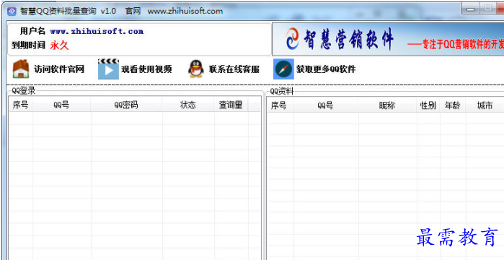Click the www.zhihuisoft.com username text
504x260 pixels.
point(97,32)
